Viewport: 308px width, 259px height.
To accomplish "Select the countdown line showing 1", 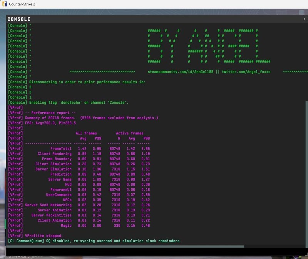I will [x=20, y=97].
